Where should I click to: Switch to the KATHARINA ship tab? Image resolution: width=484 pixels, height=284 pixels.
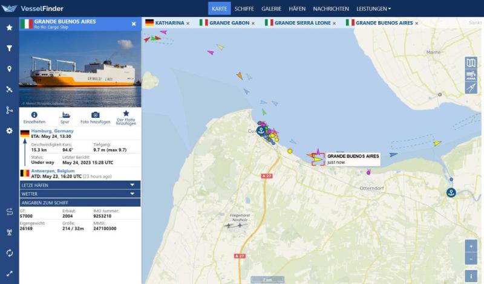(x=169, y=23)
